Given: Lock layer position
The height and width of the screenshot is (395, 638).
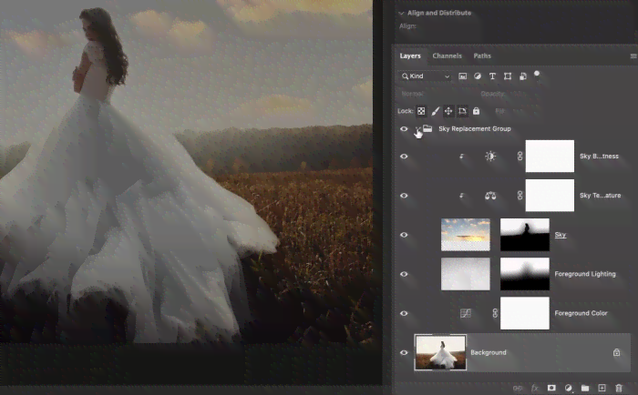Looking at the screenshot, I should coord(448,111).
